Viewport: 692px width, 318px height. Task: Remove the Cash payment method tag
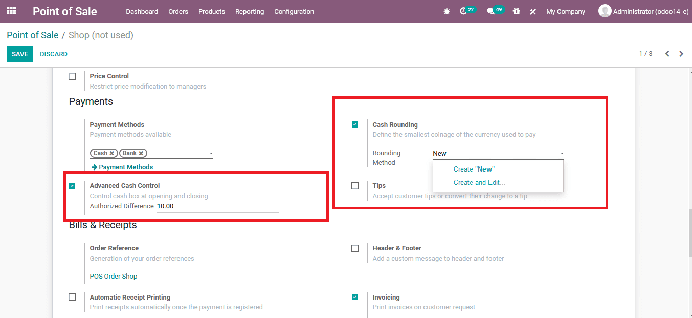click(x=111, y=153)
